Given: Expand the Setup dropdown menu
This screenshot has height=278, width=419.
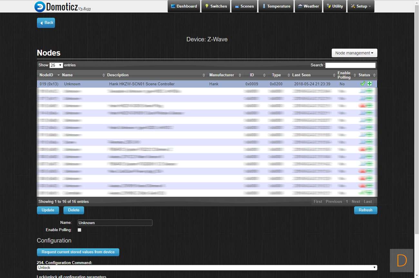Looking at the screenshot, I should 361,6.
